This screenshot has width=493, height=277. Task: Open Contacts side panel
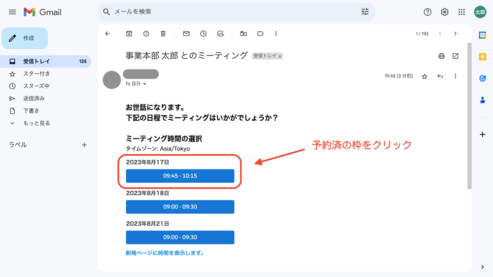point(482,100)
